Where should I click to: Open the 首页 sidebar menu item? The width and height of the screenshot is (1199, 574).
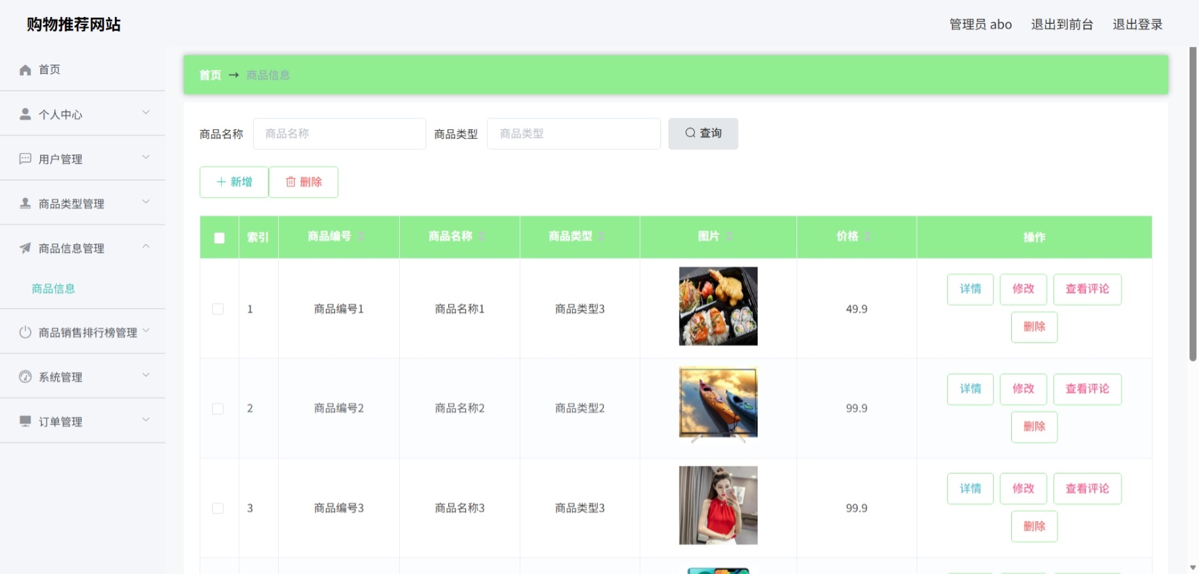82,69
